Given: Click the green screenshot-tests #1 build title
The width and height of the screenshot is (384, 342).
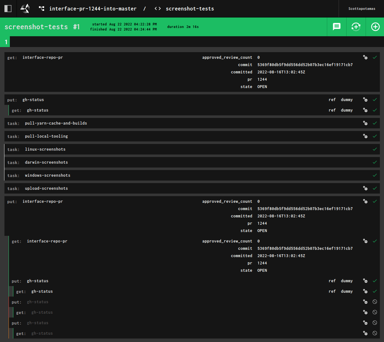Looking at the screenshot, I should pos(42,27).
